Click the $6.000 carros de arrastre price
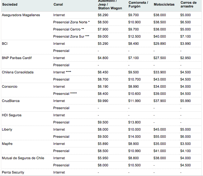The image size is (203, 176). click(185, 137)
